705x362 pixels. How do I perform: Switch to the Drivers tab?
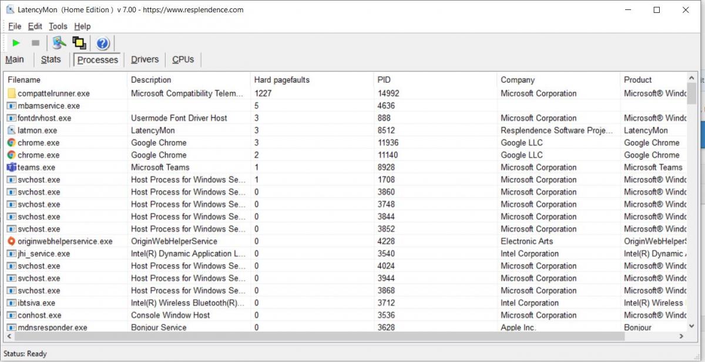[x=145, y=59]
